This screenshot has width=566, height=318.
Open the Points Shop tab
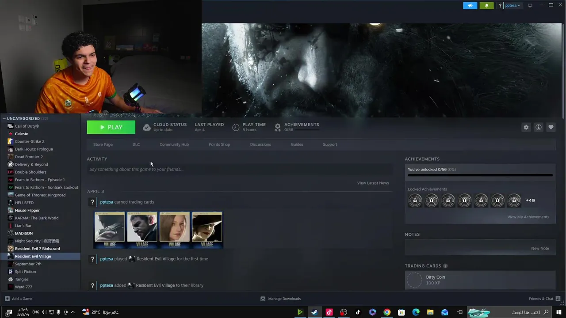(219, 144)
